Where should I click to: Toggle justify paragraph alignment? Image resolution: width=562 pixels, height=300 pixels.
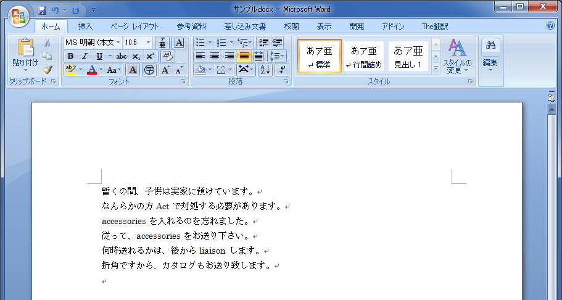[x=244, y=56]
